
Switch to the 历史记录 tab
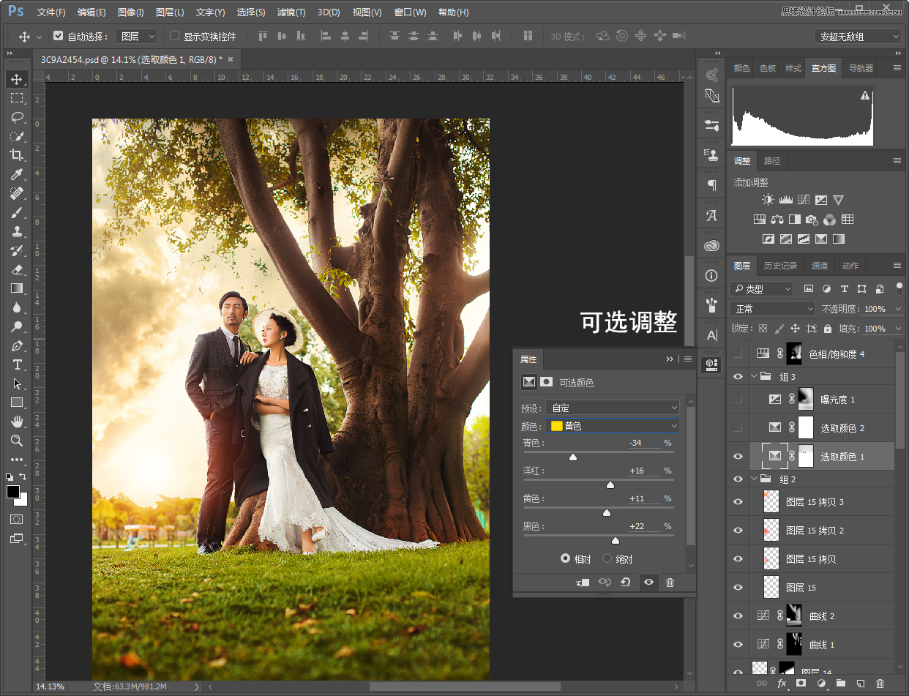pyautogui.click(x=780, y=266)
